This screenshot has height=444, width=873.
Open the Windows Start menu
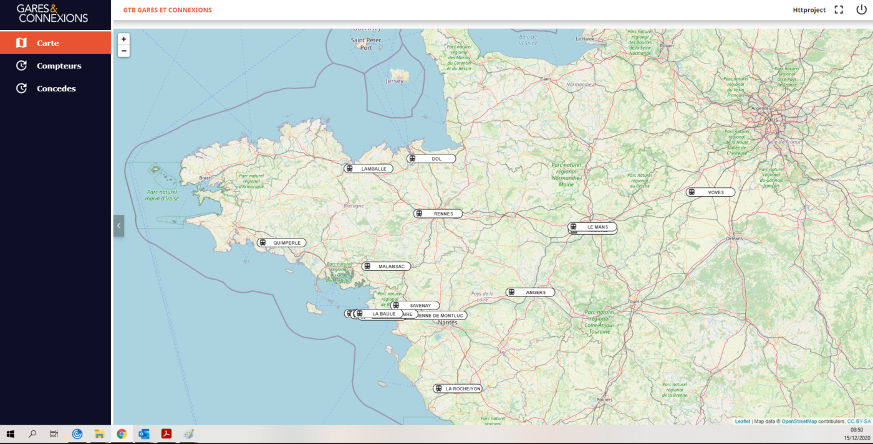[x=10, y=434]
